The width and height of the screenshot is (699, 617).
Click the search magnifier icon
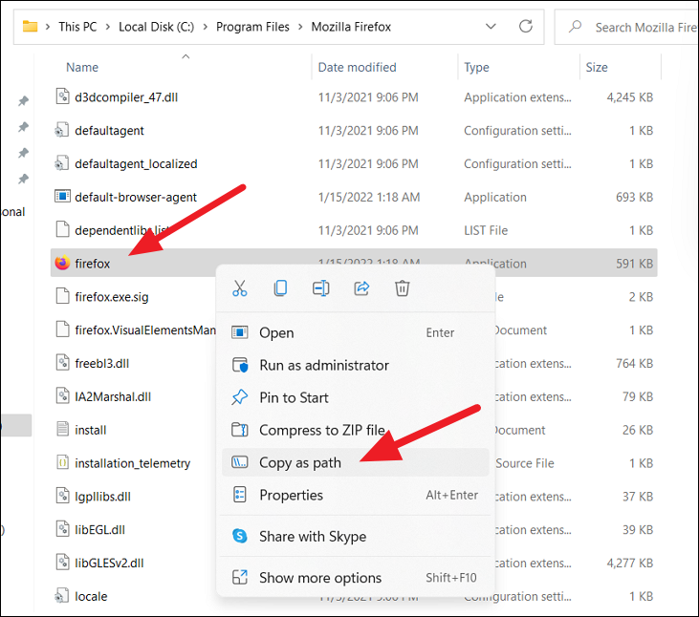click(x=575, y=26)
